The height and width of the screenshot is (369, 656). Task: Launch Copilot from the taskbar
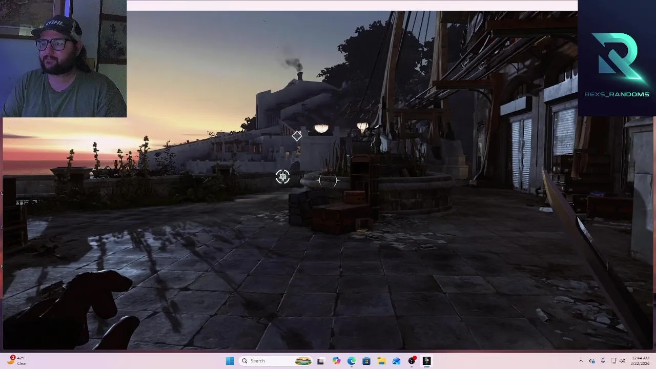tap(336, 361)
